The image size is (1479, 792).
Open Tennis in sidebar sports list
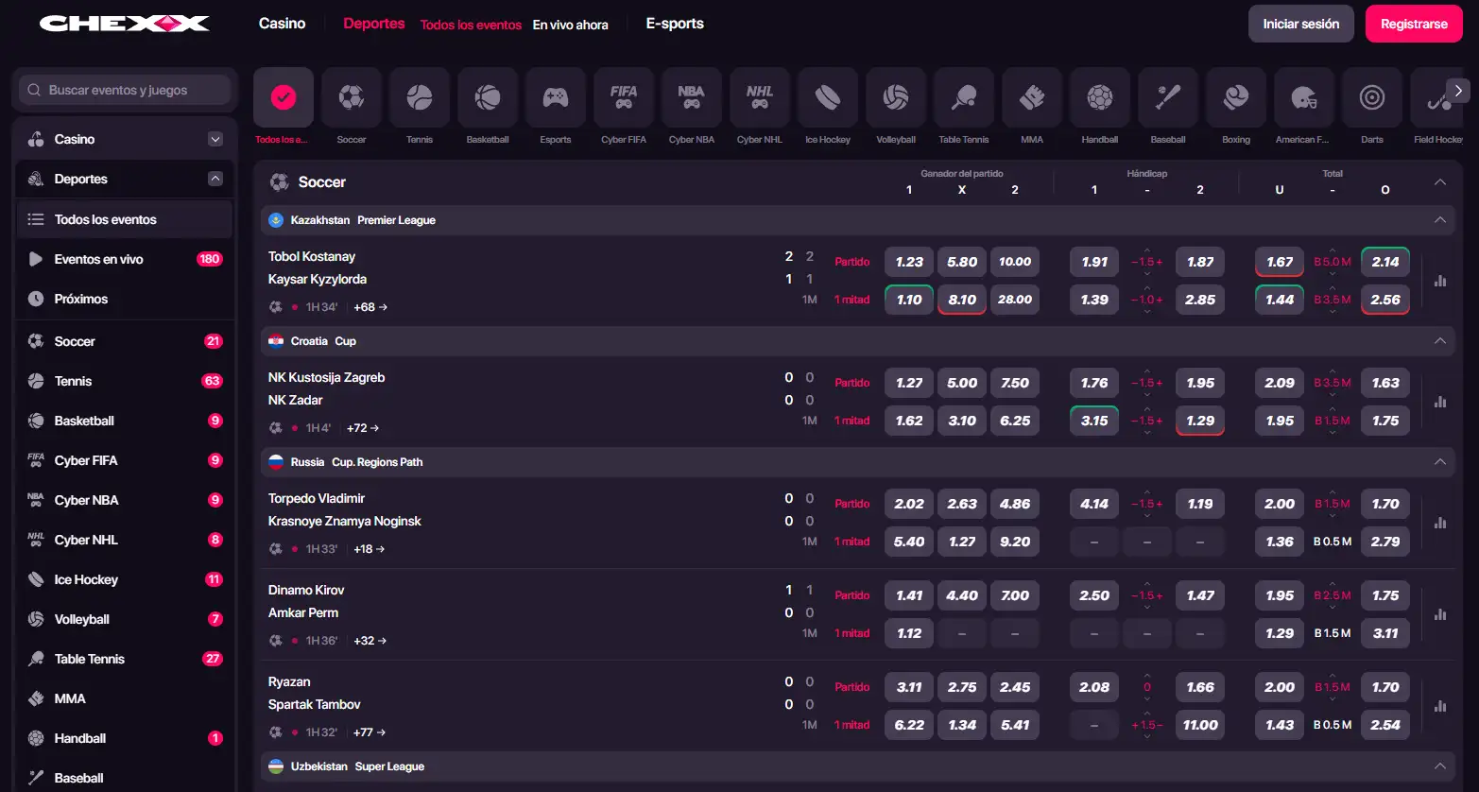click(125, 381)
